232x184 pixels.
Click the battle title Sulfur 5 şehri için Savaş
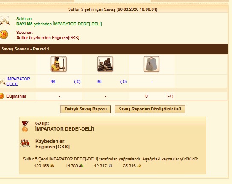[92, 9]
